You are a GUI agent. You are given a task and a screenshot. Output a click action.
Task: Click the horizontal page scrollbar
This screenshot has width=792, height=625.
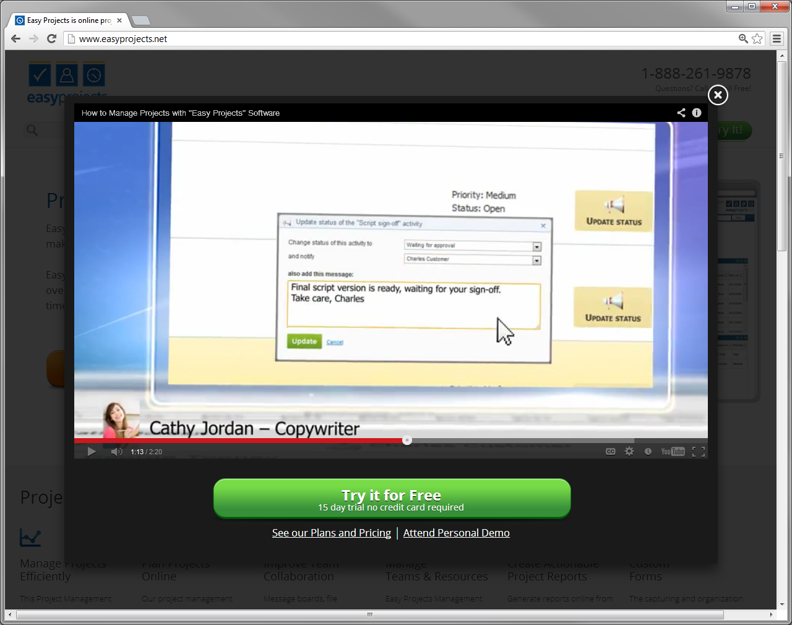(370, 614)
